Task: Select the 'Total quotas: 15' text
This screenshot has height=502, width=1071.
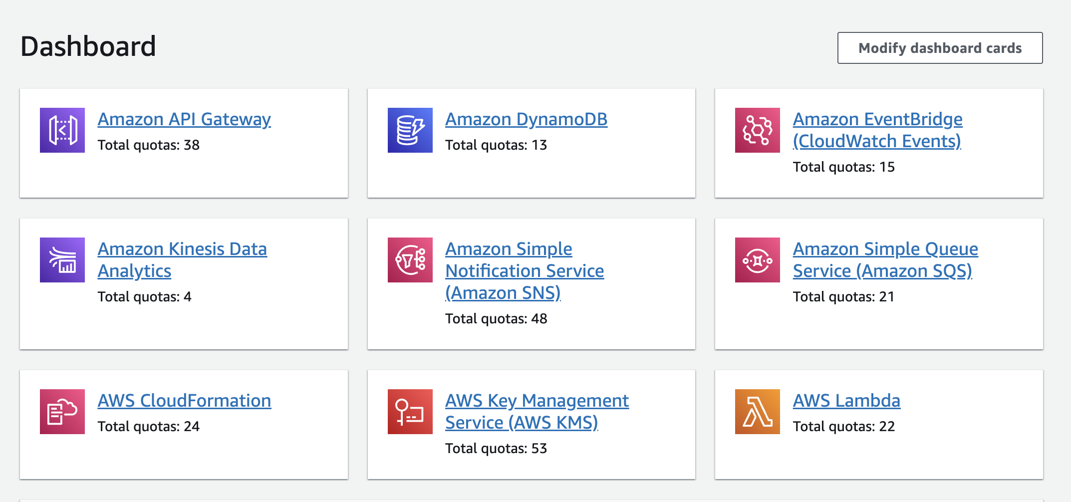Action: (x=844, y=167)
